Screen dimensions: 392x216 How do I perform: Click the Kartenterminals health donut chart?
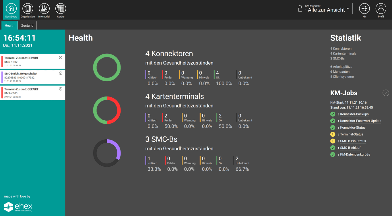(107, 110)
